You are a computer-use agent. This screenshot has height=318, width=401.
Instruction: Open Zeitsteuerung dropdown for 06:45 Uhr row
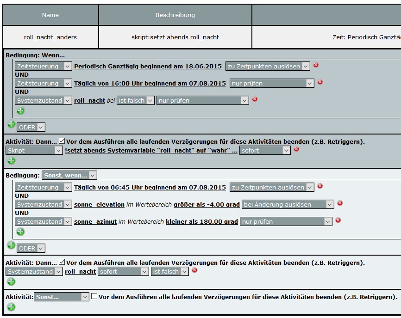tap(43, 188)
